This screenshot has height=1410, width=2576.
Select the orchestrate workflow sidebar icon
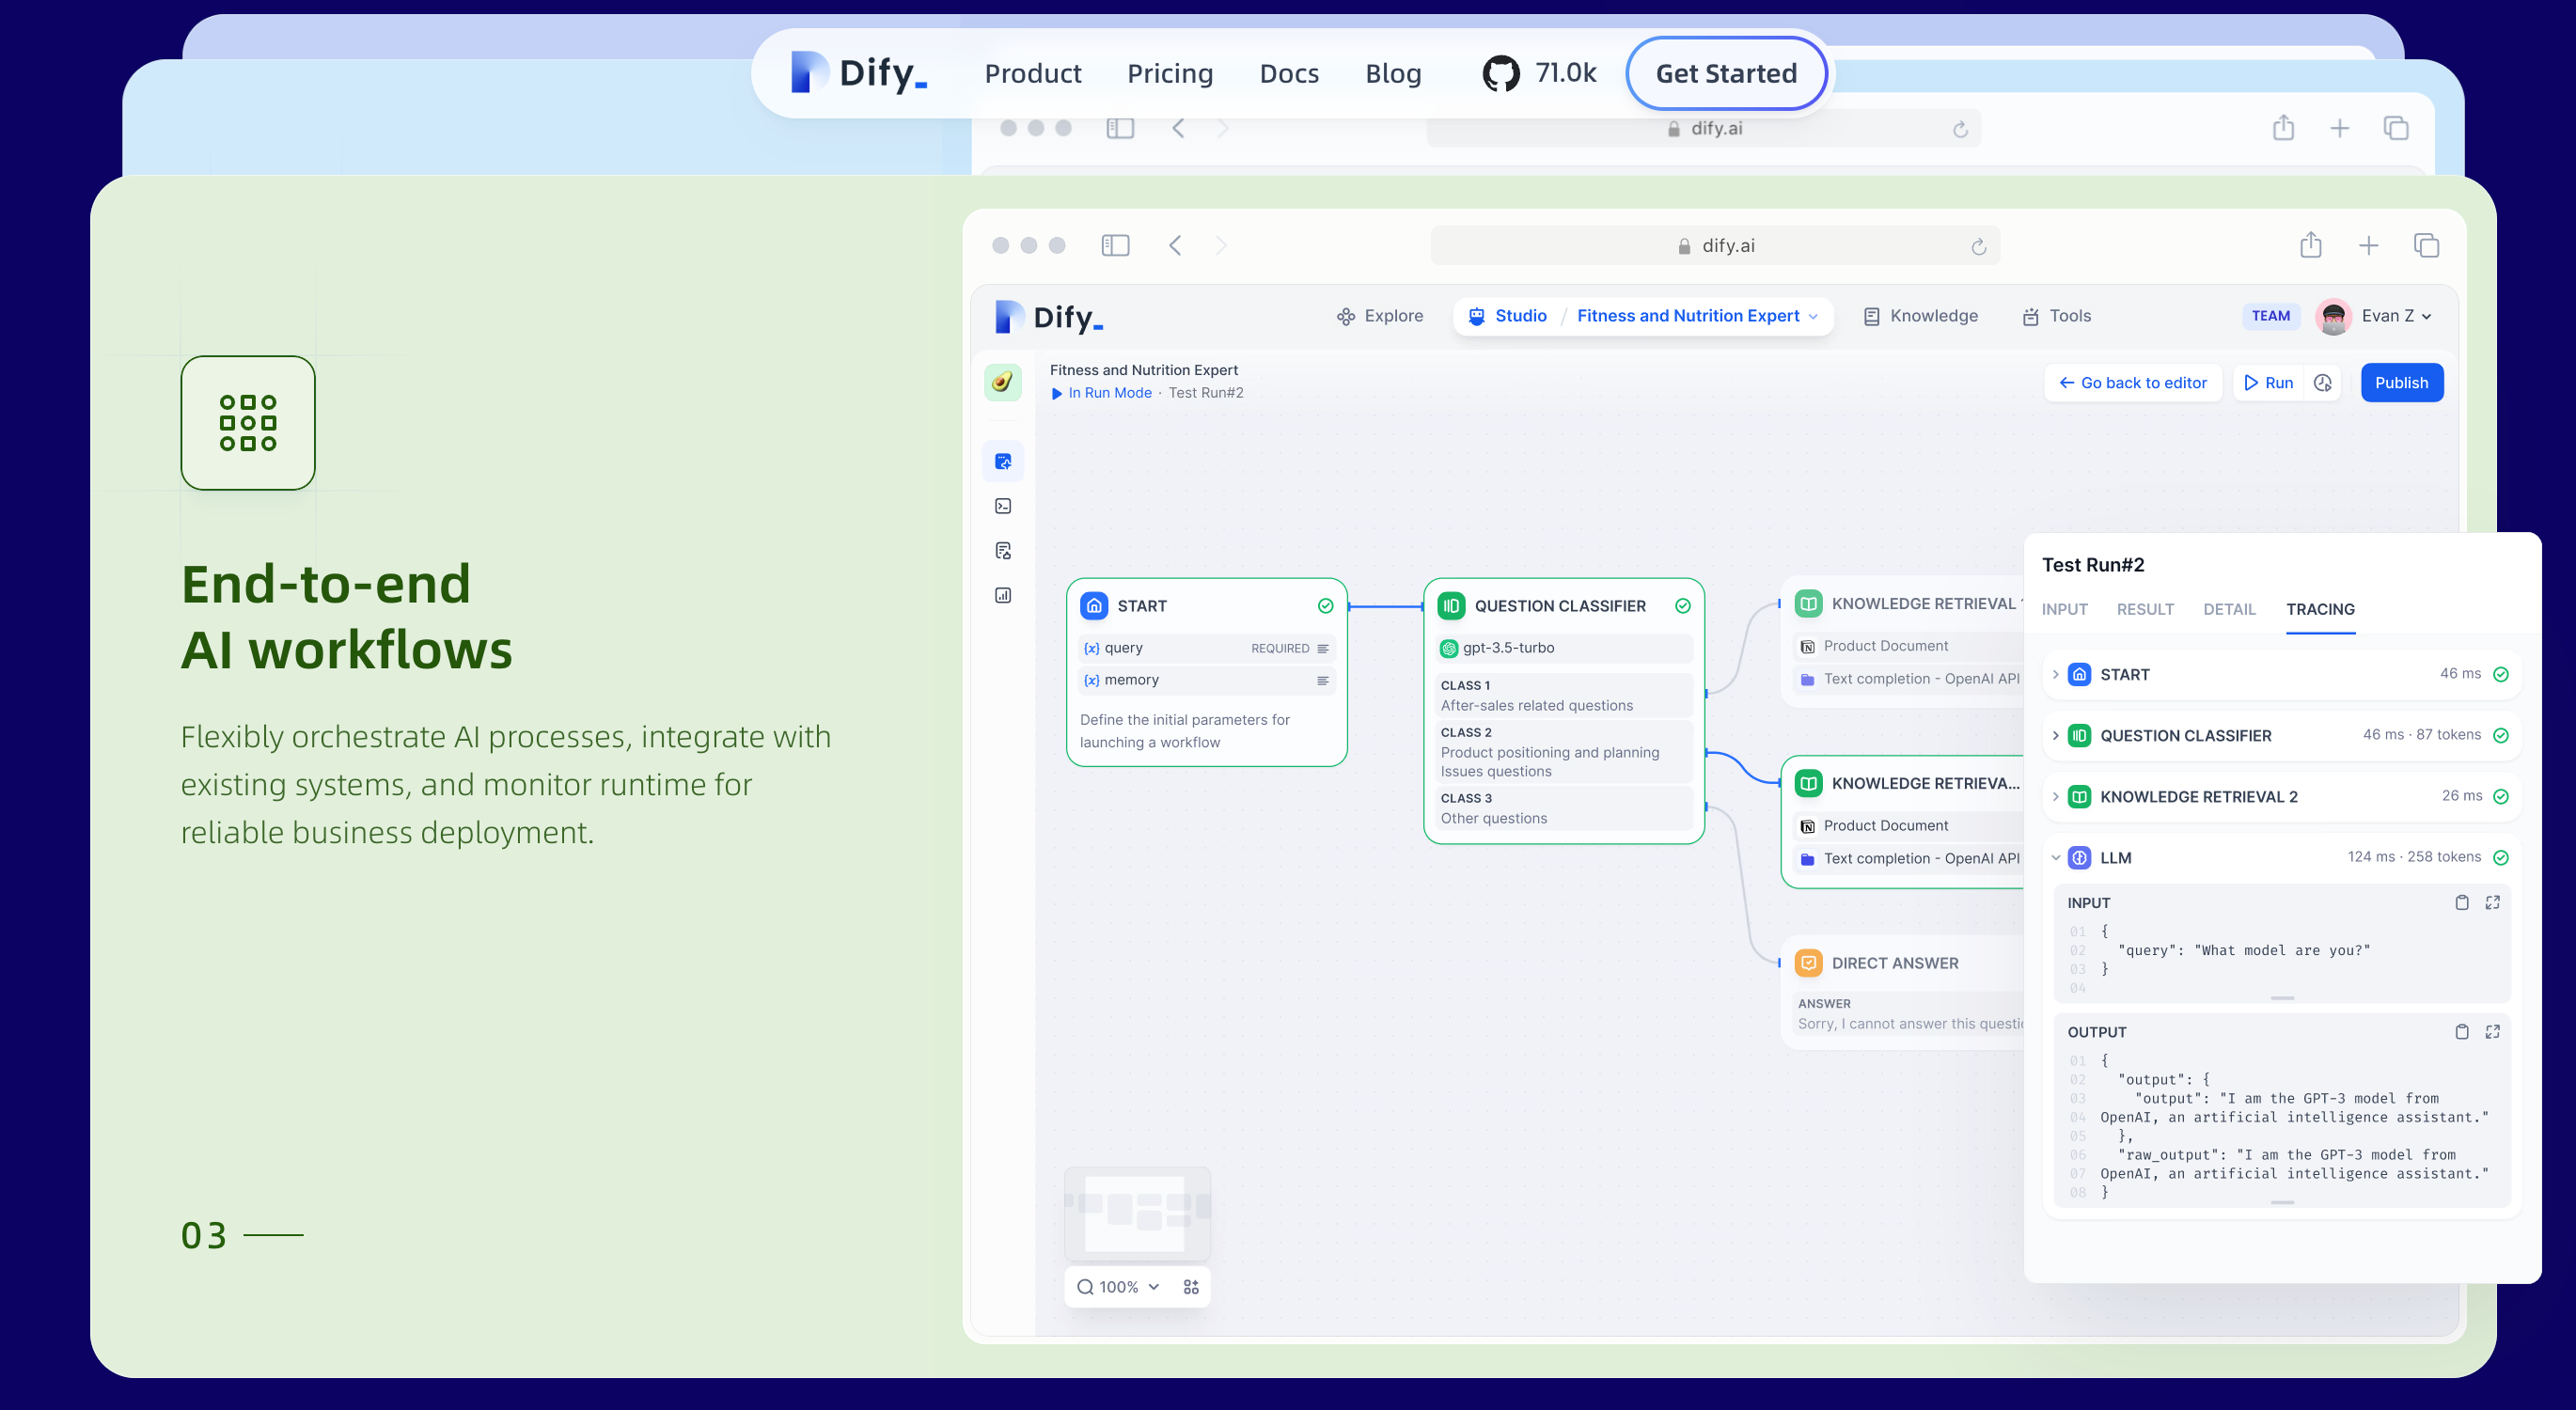pos(1003,461)
